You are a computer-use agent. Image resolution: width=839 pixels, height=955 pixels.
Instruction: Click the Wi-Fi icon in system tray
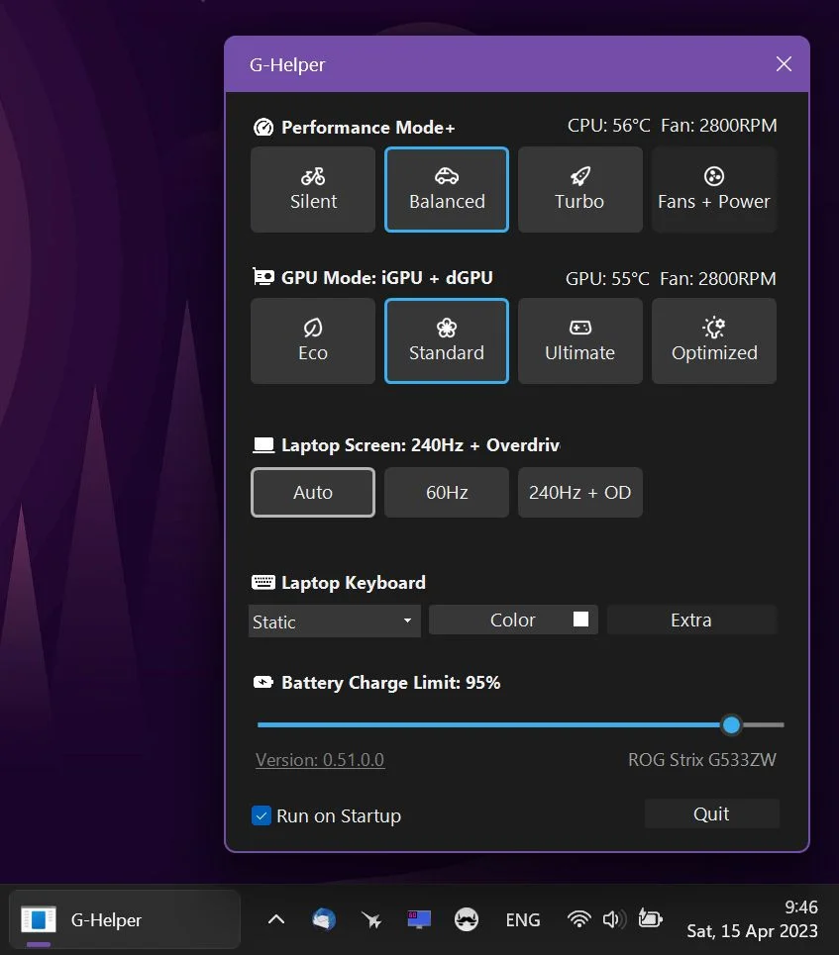[578, 919]
